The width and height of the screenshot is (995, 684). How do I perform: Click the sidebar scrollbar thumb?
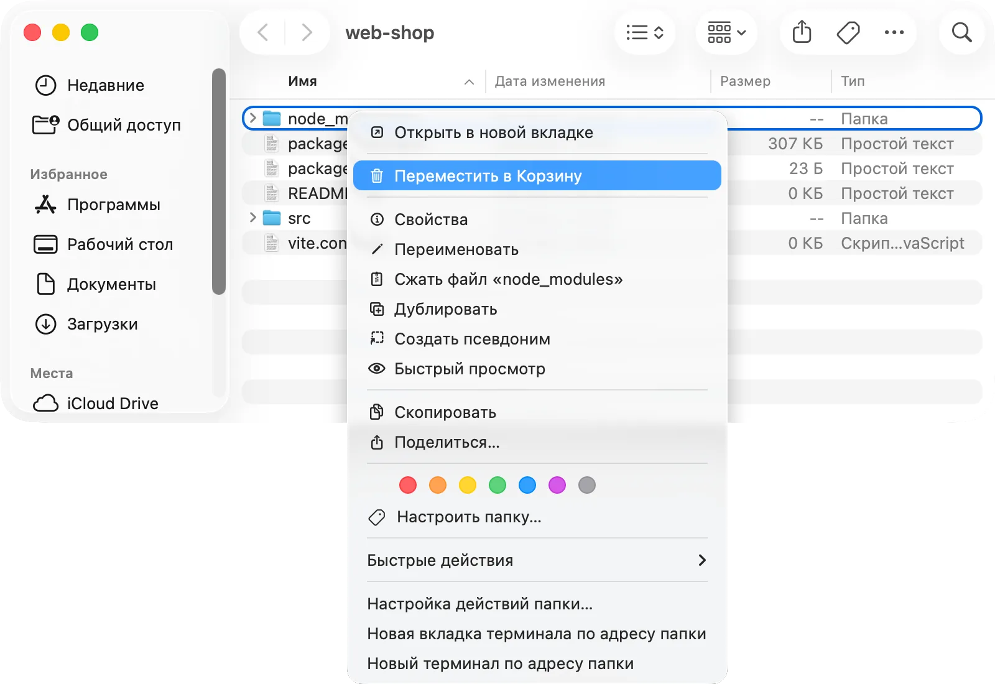coord(218,181)
